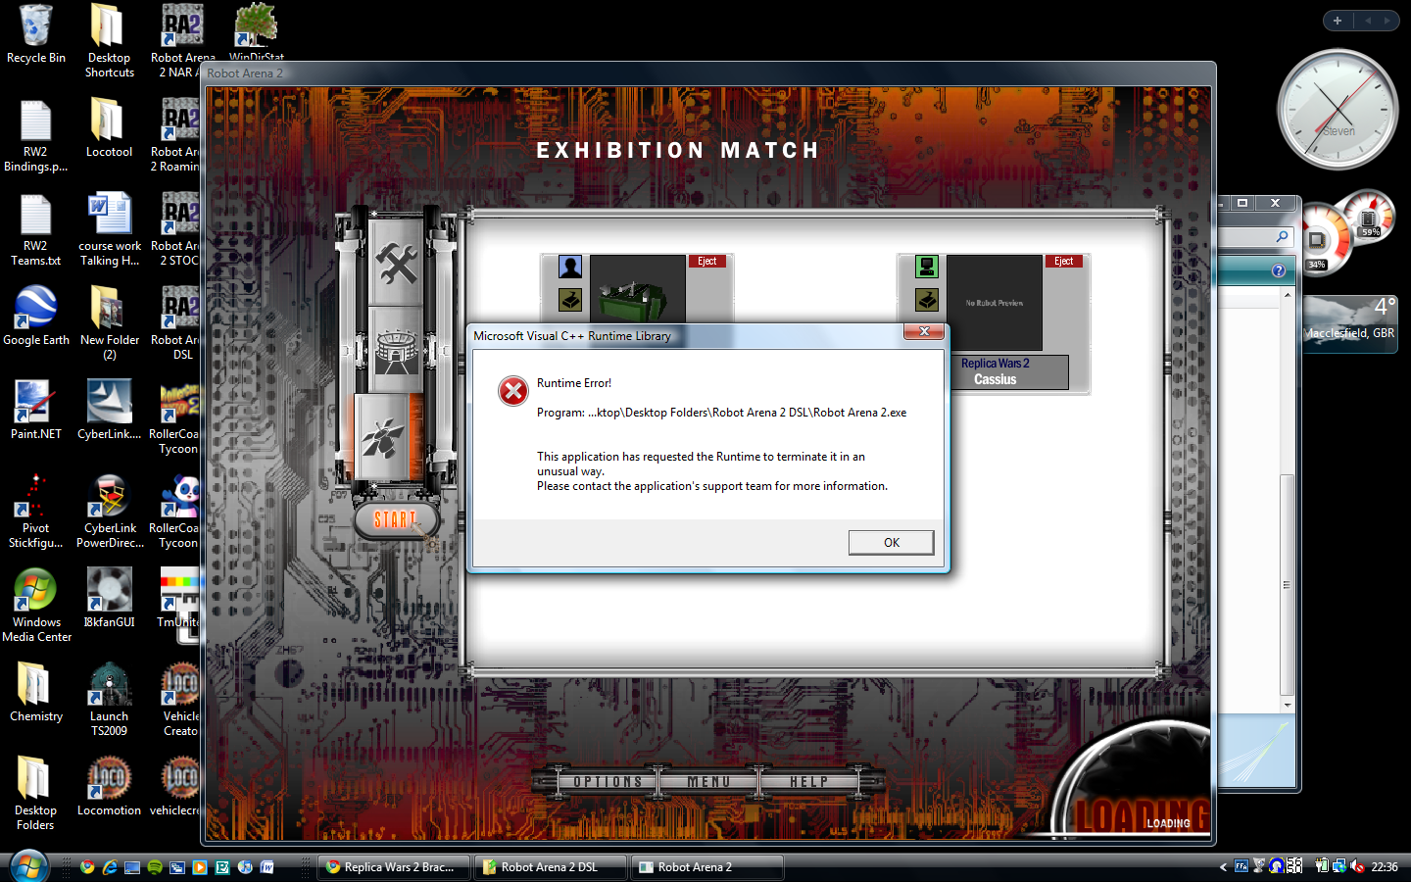Click the network connection tray icon
Viewport: 1411px width, 882px height.
[x=1339, y=866]
